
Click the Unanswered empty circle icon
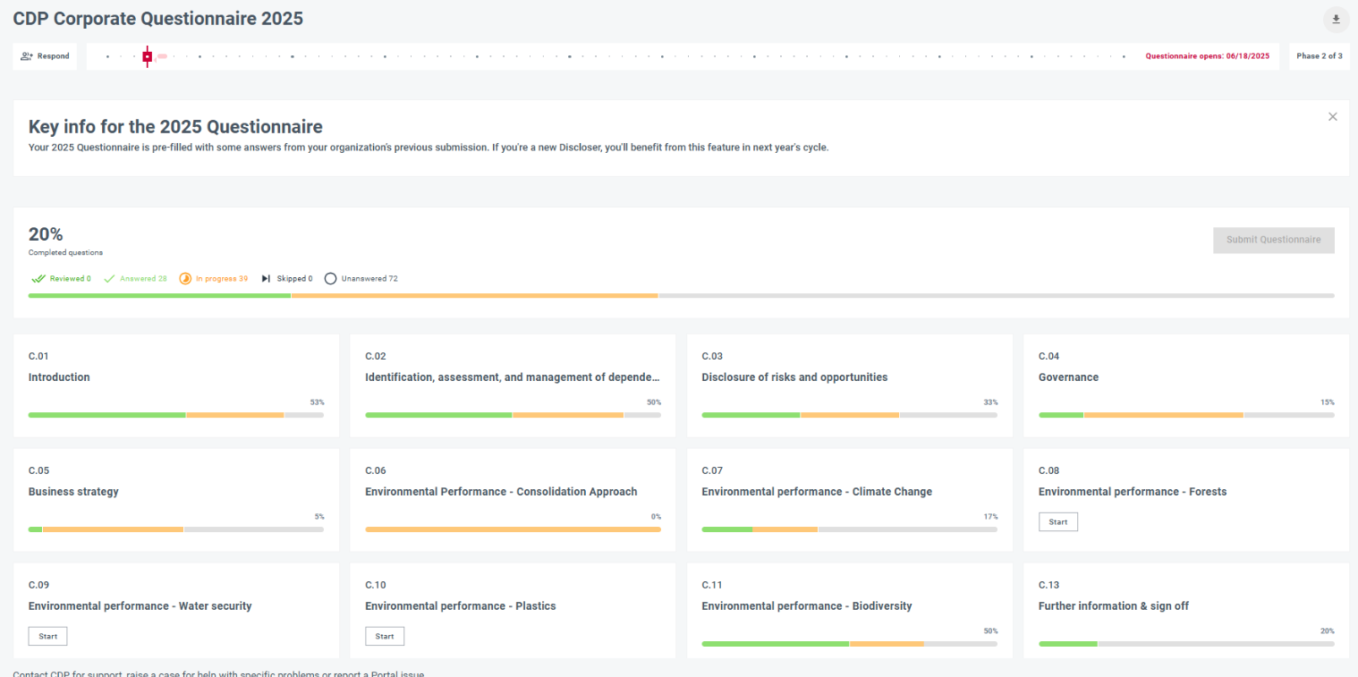click(x=330, y=279)
